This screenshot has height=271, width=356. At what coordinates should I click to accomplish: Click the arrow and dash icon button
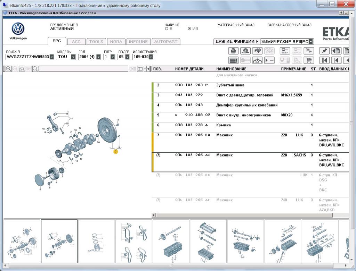tap(269, 60)
